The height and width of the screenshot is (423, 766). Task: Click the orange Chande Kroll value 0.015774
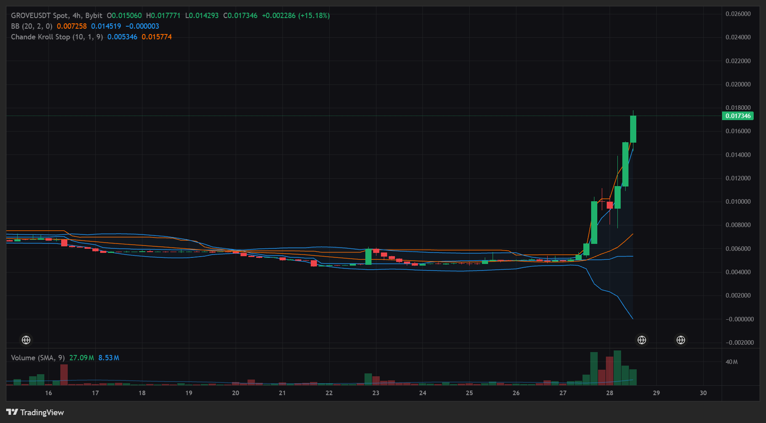pos(157,37)
